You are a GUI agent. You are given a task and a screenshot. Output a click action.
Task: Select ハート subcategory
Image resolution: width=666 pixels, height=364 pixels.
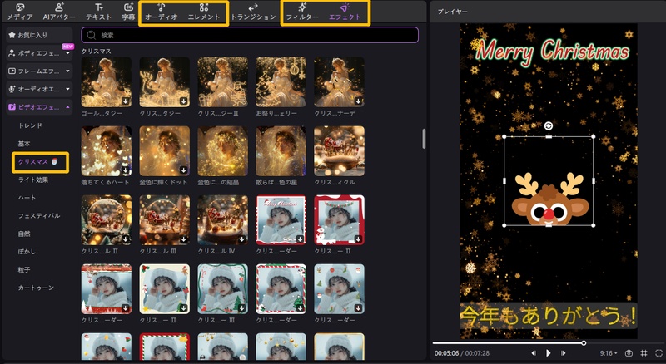27,198
